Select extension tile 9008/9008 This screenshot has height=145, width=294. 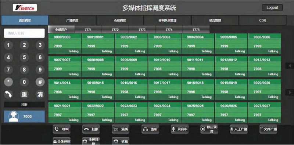(98, 67)
